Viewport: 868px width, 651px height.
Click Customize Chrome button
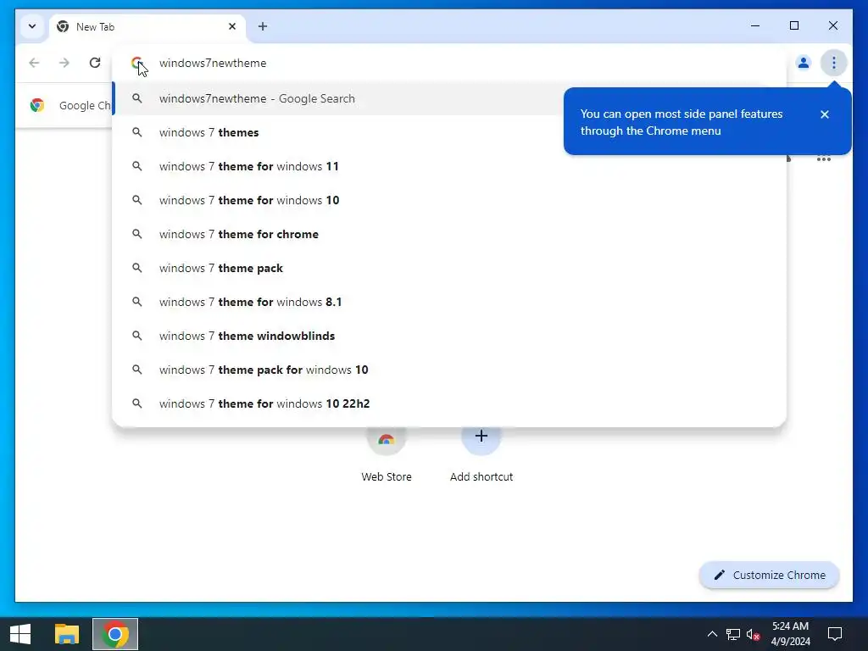point(770,576)
